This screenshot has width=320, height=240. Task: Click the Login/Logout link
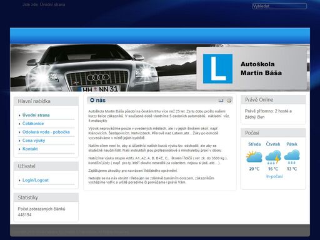pos(36,180)
